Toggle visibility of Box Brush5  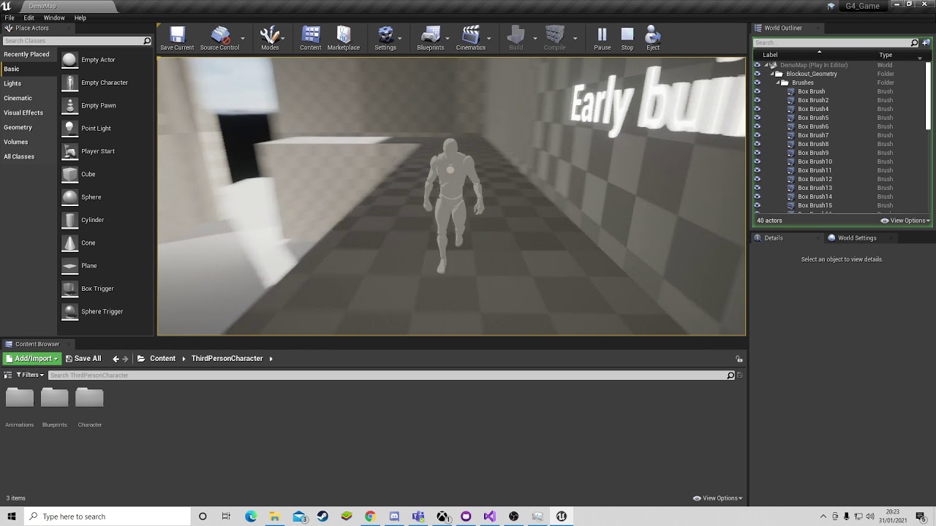pos(757,118)
